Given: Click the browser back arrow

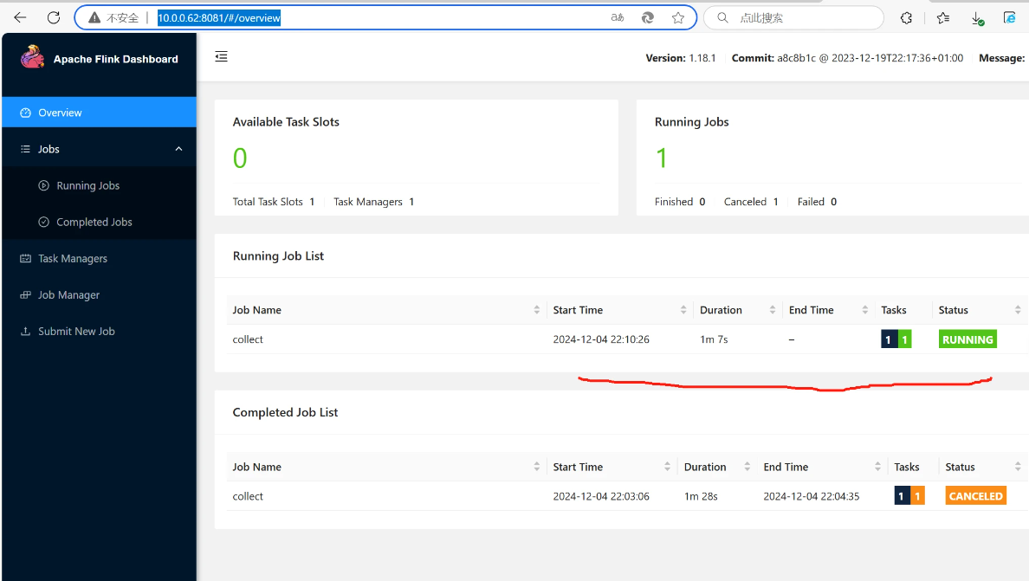Looking at the screenshot, I should coord(20,17).
